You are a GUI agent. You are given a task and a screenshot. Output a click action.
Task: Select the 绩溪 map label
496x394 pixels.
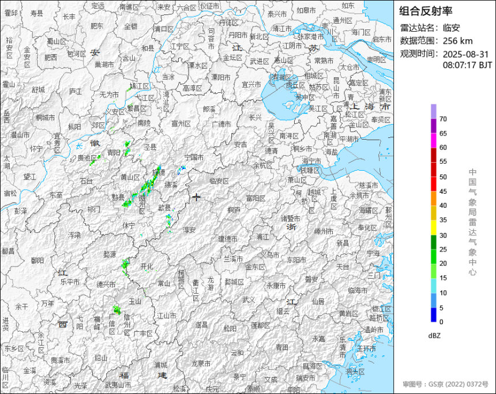171,184
